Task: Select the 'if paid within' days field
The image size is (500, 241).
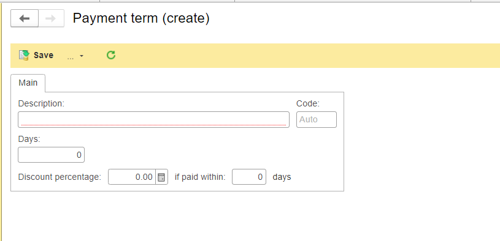Action: pyautogui.click(x=249, y=177)
